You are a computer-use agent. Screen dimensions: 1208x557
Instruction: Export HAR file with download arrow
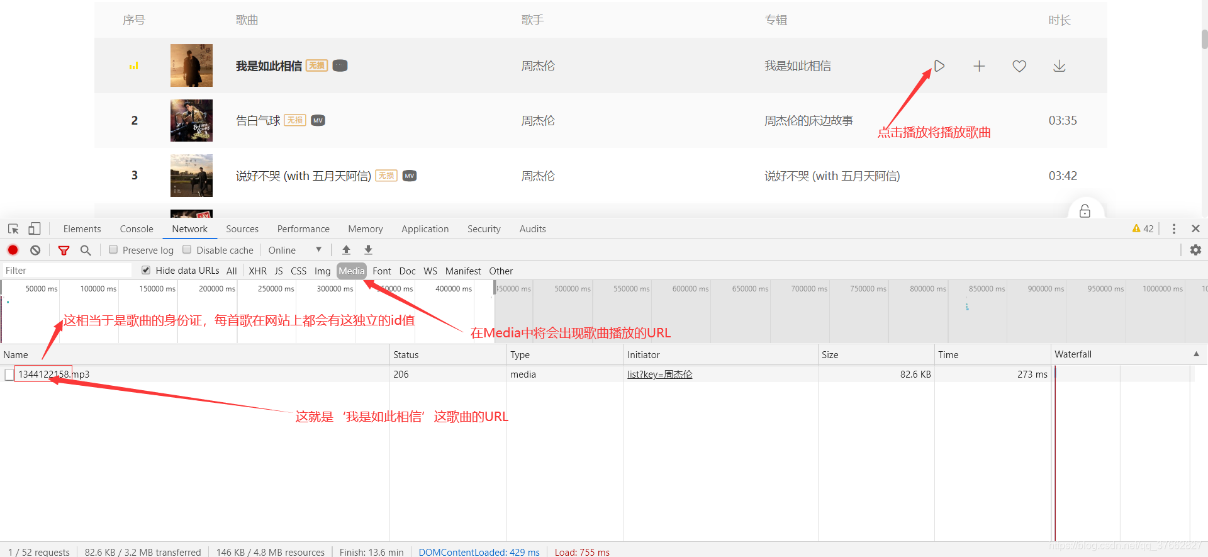(368, 250)
